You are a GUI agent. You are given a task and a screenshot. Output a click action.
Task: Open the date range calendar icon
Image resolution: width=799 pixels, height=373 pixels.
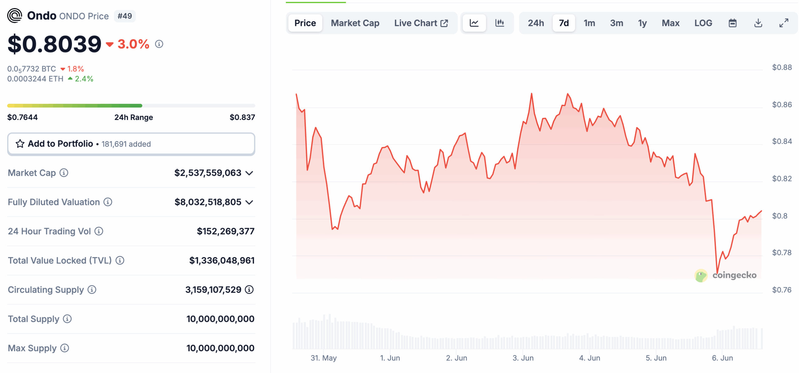pos(733,23)
